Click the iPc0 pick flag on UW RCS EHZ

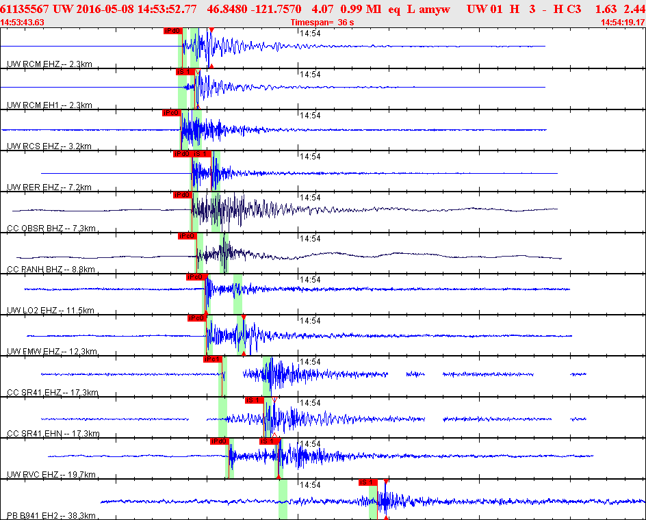[170, 113]
